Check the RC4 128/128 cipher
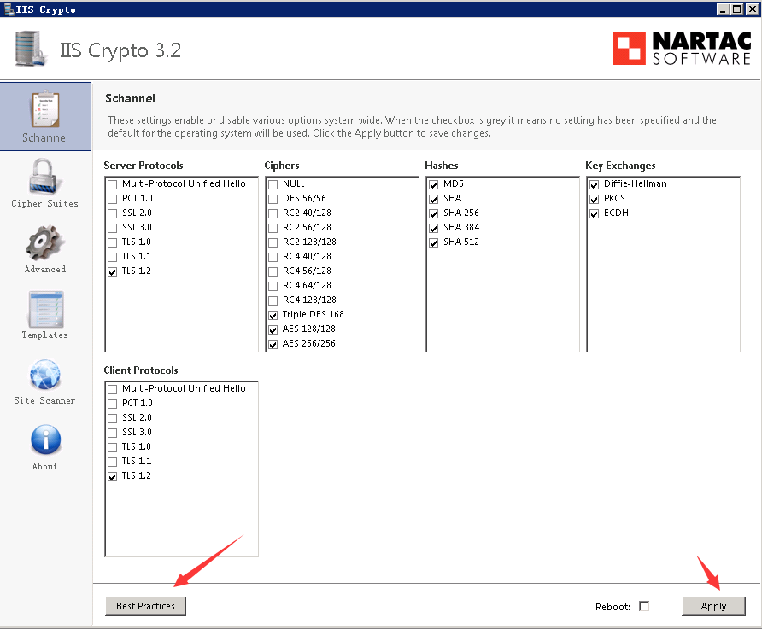Screen dimensions: 762x629 tap(273, 300)
